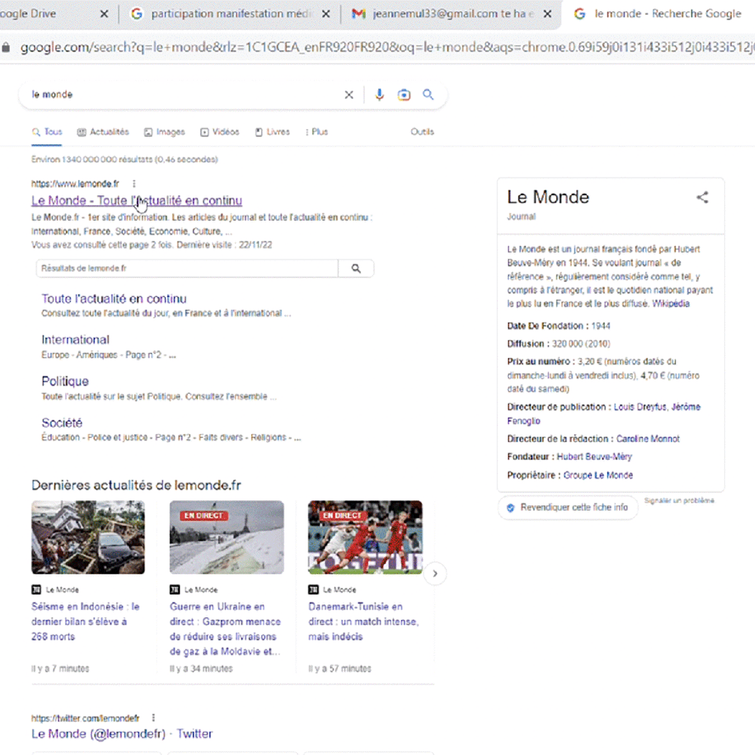
Task: Click the lemonde.fr site search magnifier button
Action: 356,269
